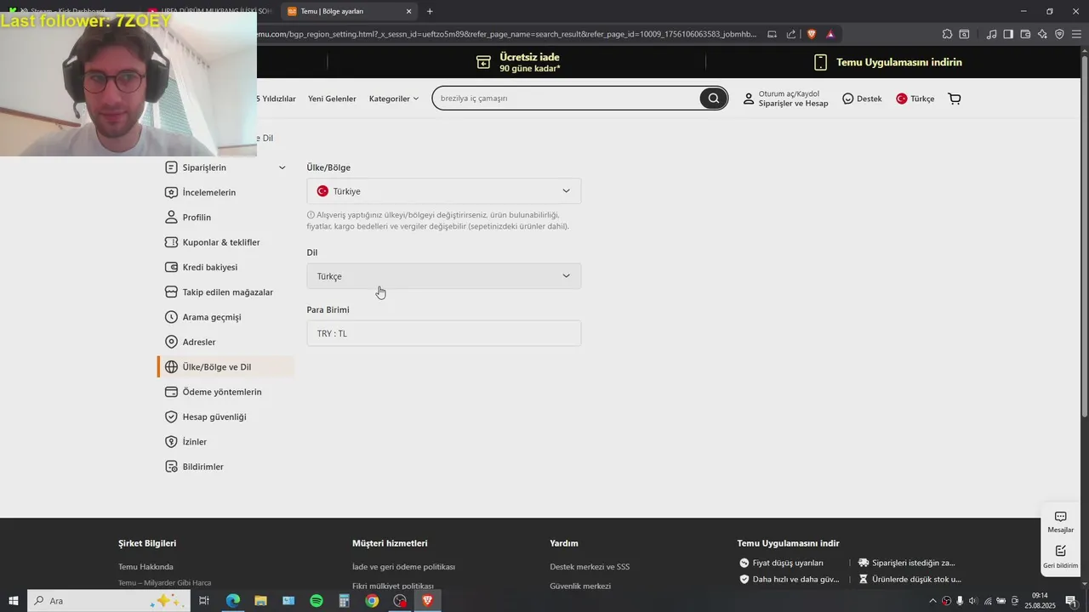Open the Brave music playlist icon
1089x612 pixels.
[991, 34]
